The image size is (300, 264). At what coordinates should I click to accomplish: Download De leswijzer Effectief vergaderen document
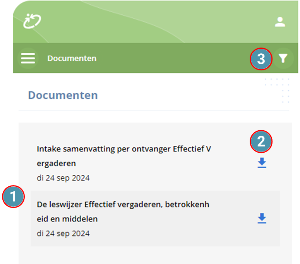tap(262, 218)
